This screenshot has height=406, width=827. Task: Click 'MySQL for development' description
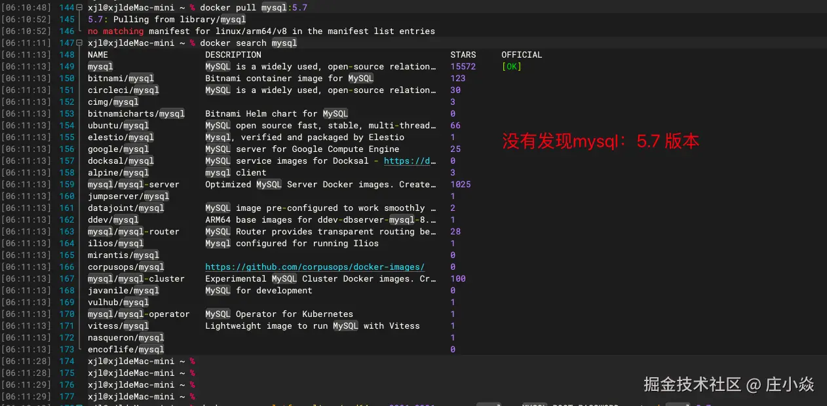[x=259, y=291]
